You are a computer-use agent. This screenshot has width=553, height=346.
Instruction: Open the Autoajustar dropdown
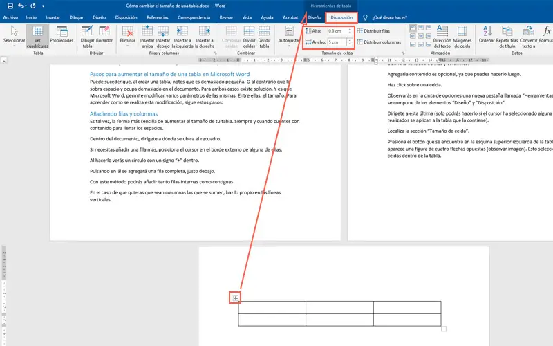point(288,40)
